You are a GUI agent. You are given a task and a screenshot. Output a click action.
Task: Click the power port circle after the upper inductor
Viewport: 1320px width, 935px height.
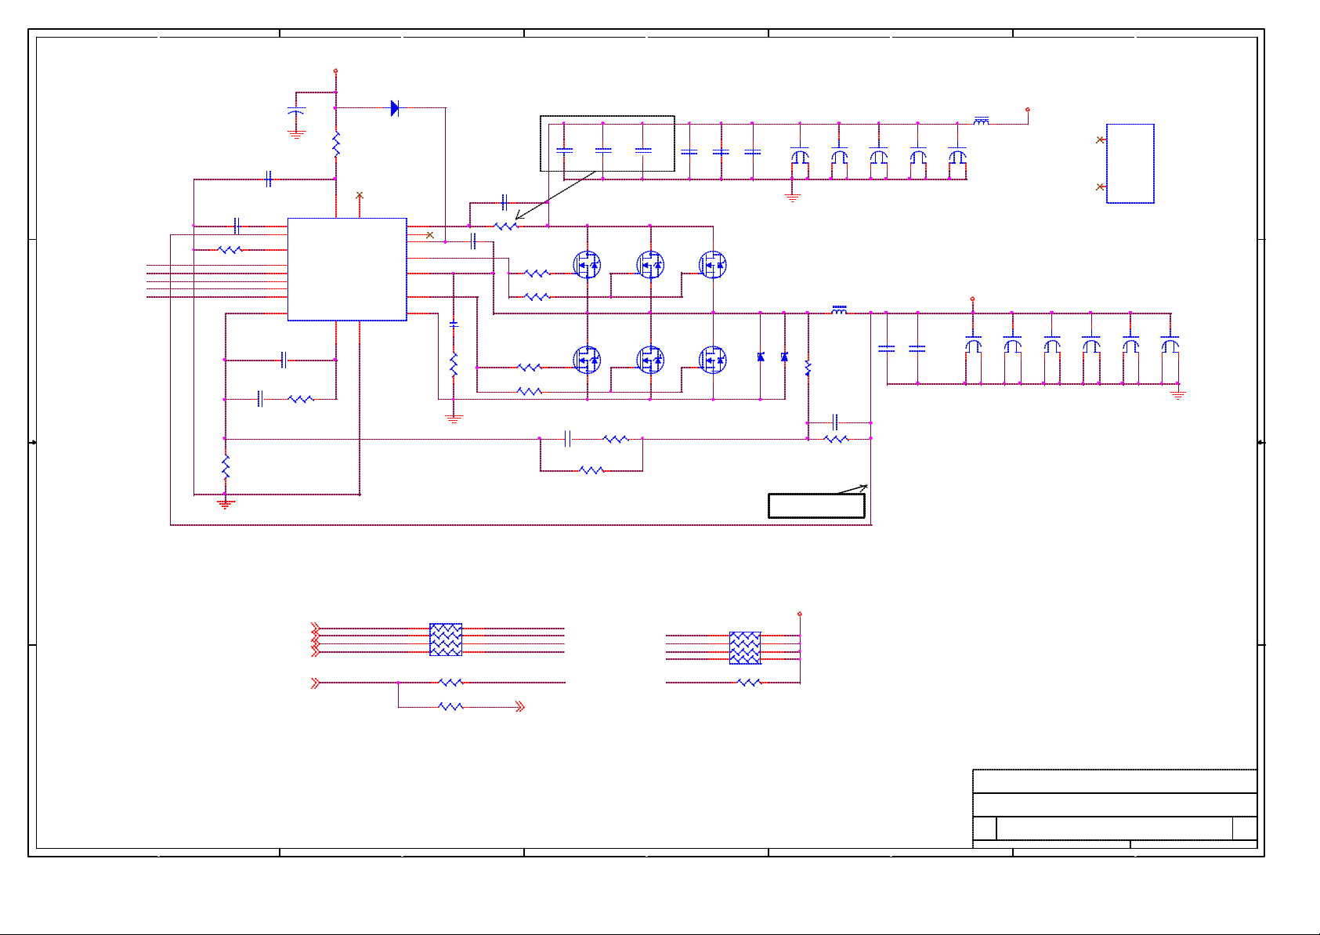(1028, 110)
